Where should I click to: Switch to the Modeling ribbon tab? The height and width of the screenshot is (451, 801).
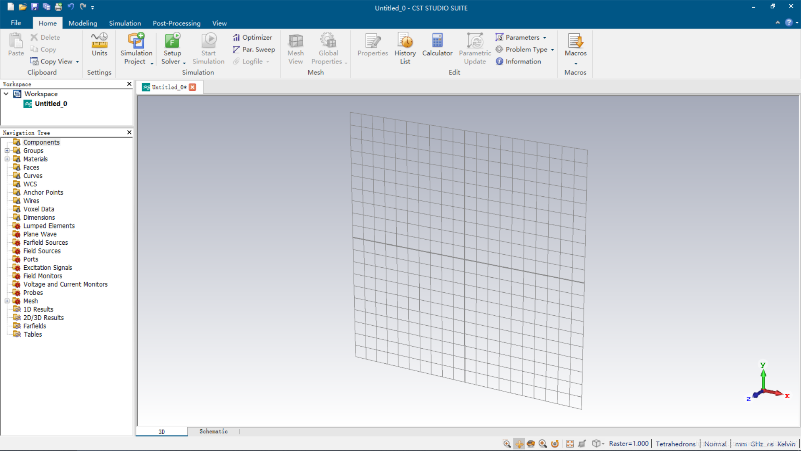click(x=83, y=23)
